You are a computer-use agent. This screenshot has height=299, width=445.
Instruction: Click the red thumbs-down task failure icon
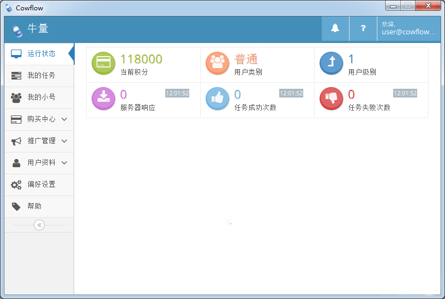(331, 99)
